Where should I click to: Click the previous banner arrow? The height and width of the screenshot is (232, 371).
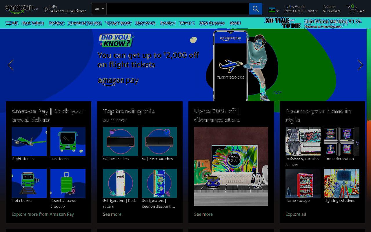tap(11, 65)
